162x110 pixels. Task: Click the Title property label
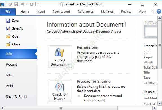[147, 72]
